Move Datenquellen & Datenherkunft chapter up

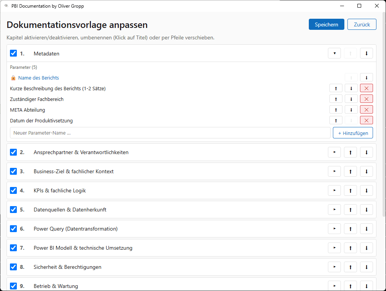pos(350,210)
